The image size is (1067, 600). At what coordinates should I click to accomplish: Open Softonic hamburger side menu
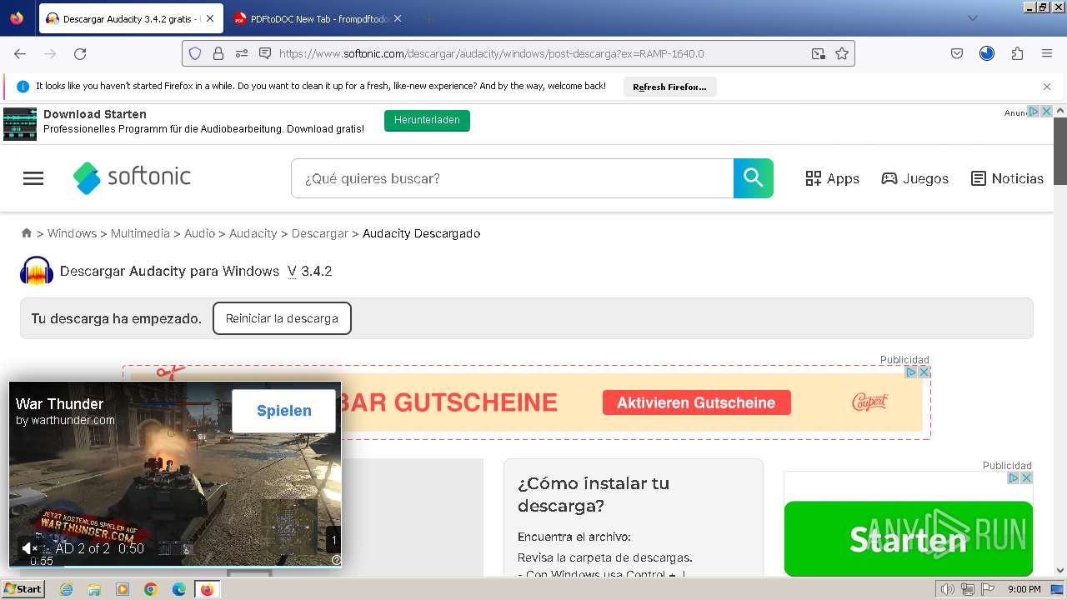33,178
